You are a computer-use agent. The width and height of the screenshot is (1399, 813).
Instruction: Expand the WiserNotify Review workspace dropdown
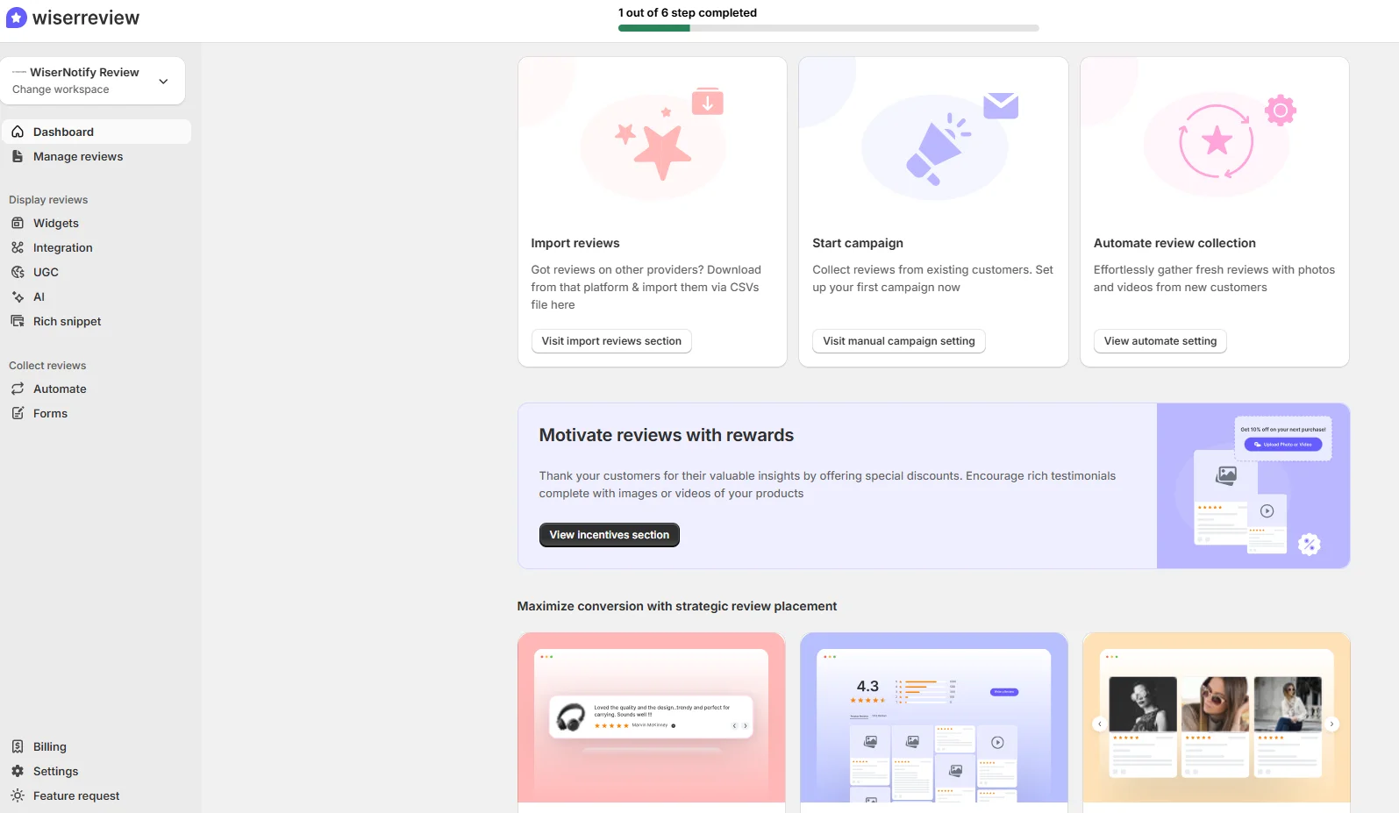click(163, 81)
